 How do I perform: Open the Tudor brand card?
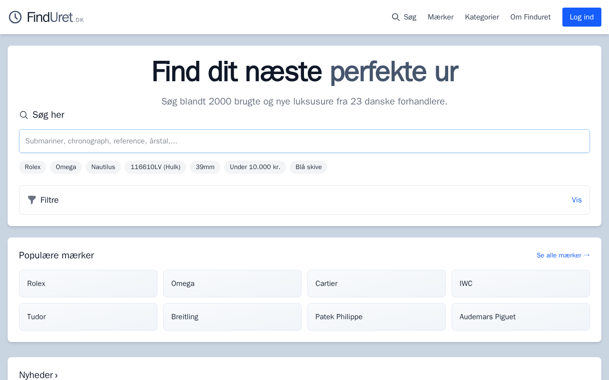(x=88, y=317)
